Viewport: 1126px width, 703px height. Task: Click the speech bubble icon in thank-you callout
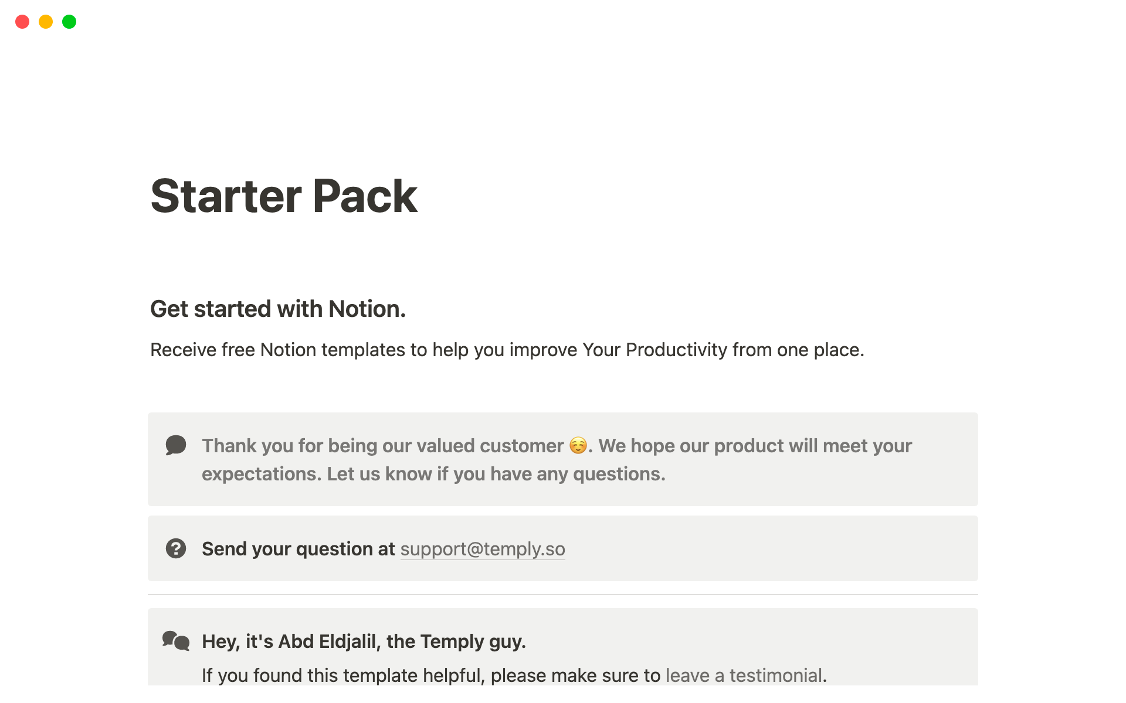pos(176,445)
